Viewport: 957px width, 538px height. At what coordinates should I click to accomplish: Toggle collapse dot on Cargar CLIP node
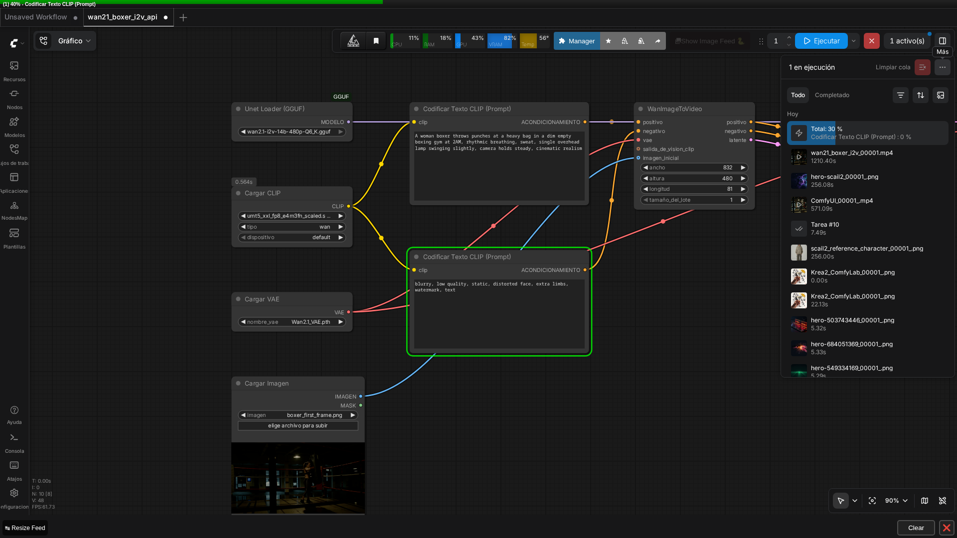238,193
